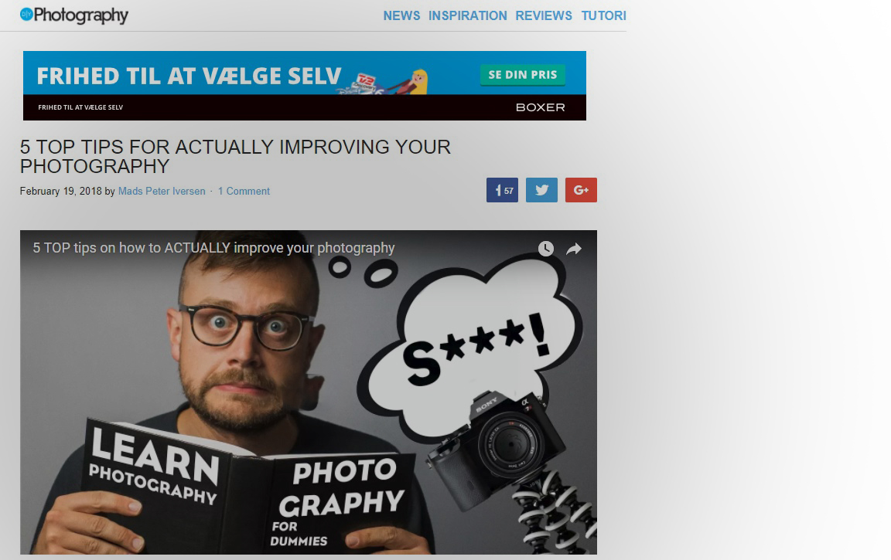The image size is (891, 560).
Task: Go to the REVIEWS section
Action: tap(544, 16)
